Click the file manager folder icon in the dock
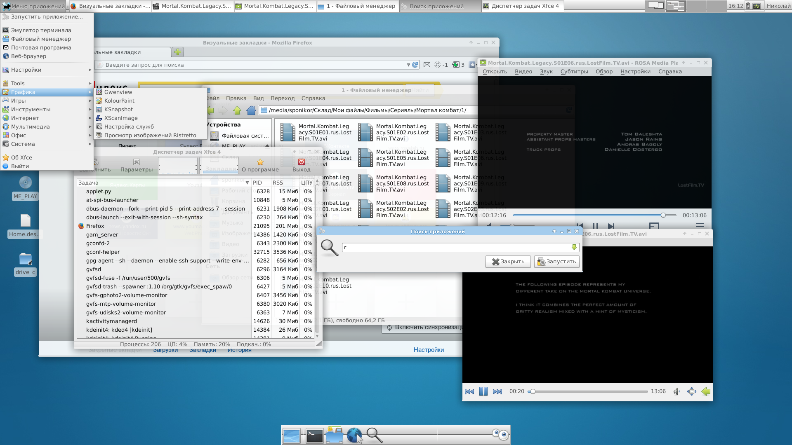792x445 pixels. (334, 435)
